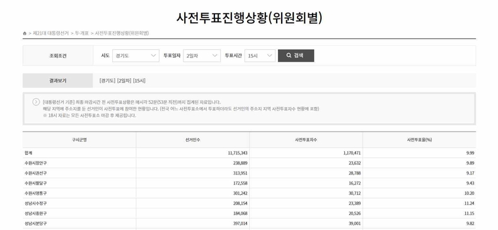
Task: Click the notice line about 18시 자료
Action: pos(90,116)
